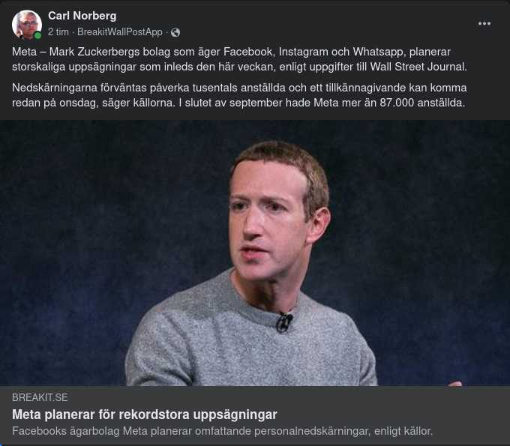Click the green online status dot
510x446 pixels.
(x=37, y=35)
